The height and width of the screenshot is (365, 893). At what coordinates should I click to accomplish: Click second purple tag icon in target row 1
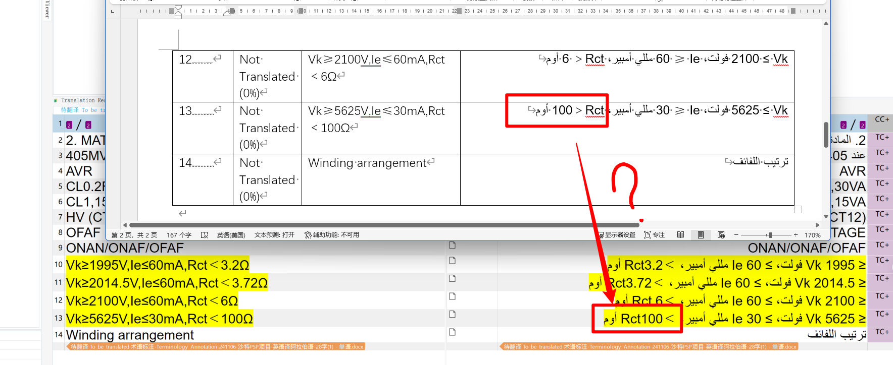862,125
